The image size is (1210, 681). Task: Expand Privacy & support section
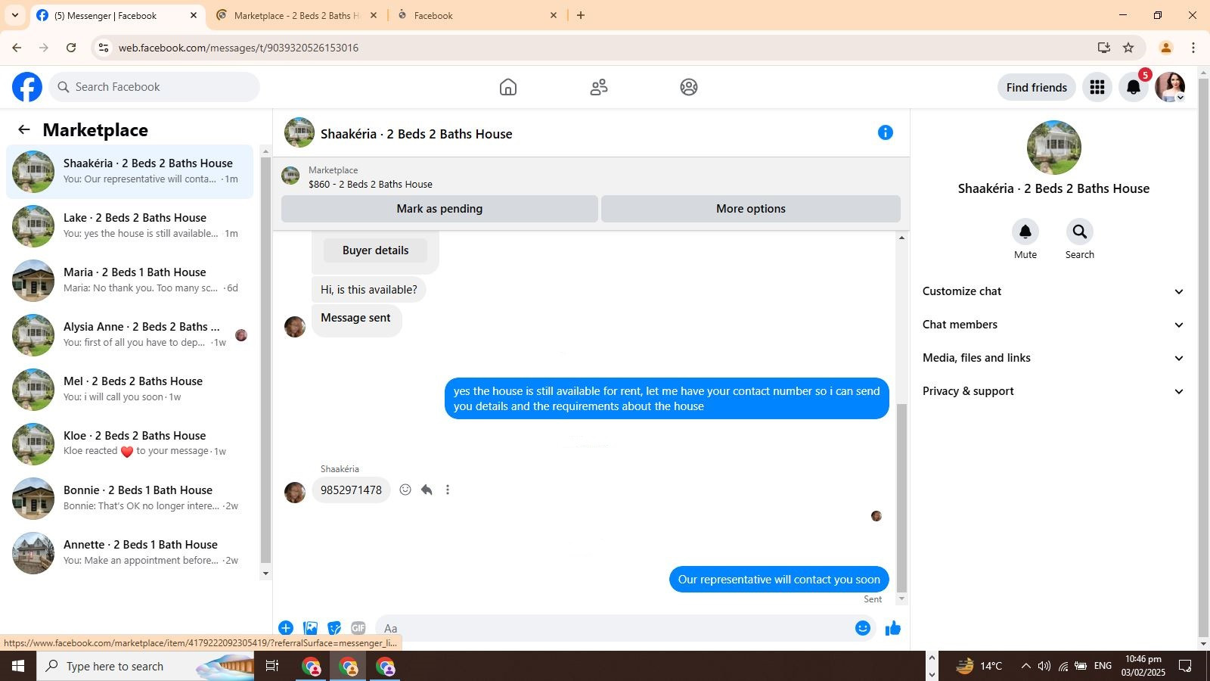1053,391
